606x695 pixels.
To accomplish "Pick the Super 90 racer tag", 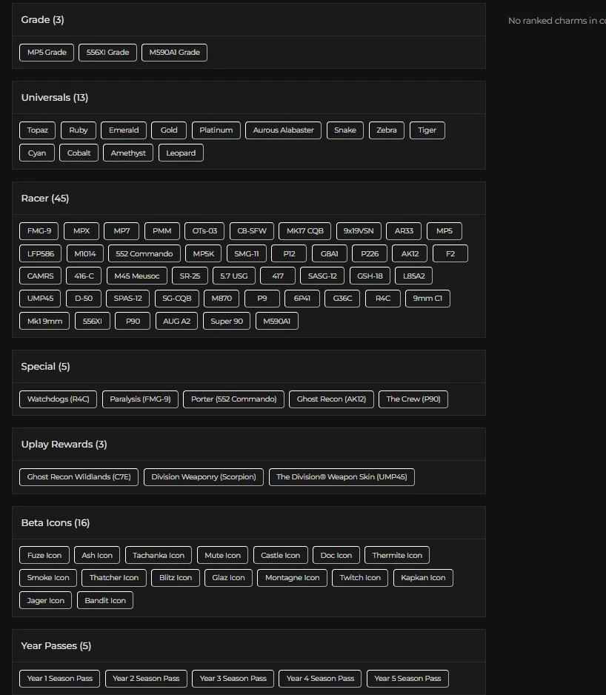I will point(226,322).
